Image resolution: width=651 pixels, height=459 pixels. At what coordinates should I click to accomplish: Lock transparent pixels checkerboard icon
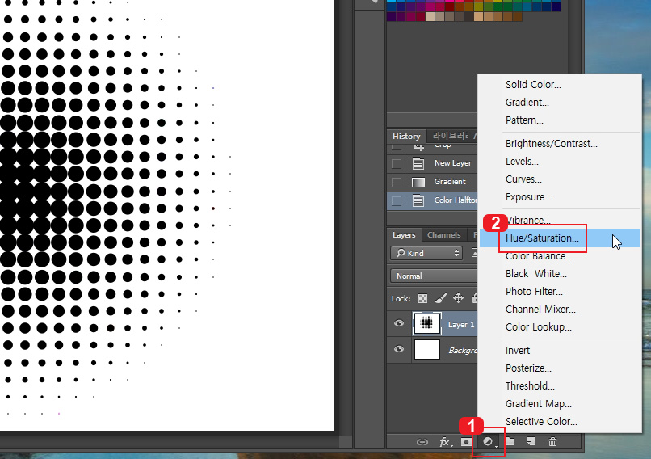pos(422,298)
